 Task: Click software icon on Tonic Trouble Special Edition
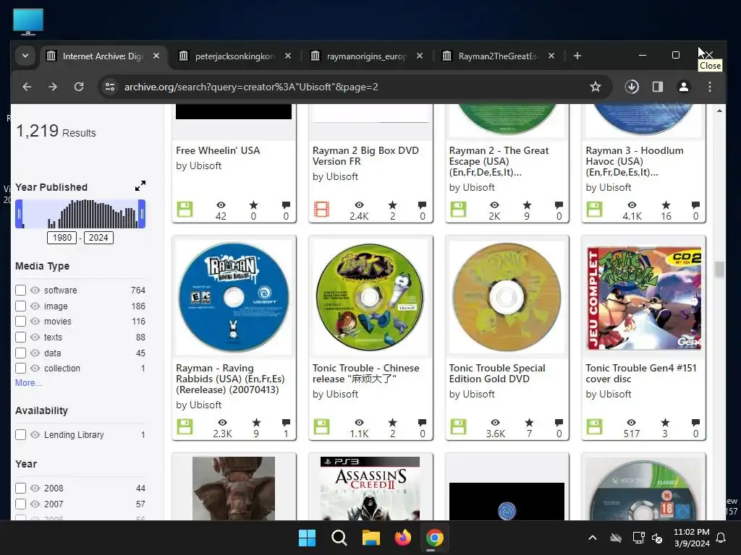tap(458, 426)
